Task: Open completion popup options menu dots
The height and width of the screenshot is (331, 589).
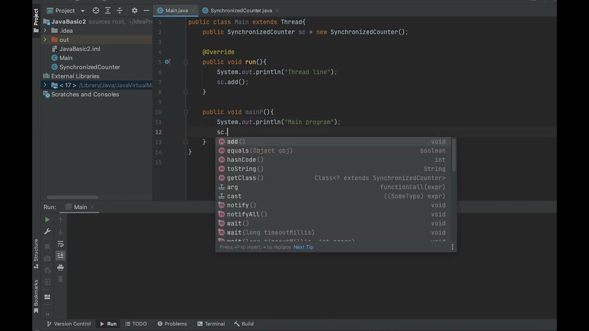Action: pyautogui.click(x=452, y=247)
